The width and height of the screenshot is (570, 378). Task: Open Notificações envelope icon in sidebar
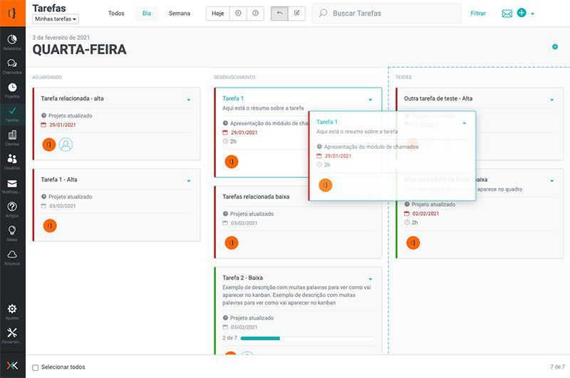(12, 186)
